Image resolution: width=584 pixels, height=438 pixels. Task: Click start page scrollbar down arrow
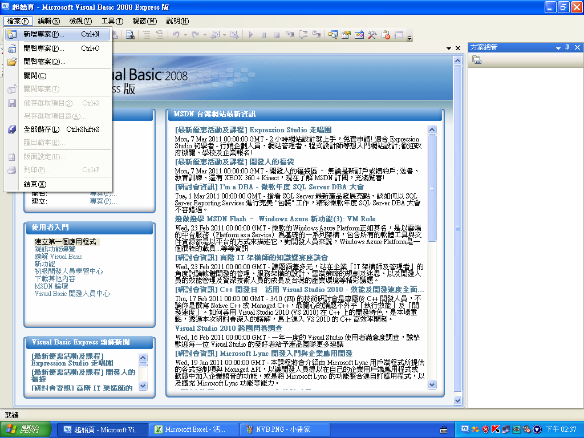(x=458, y=401)
